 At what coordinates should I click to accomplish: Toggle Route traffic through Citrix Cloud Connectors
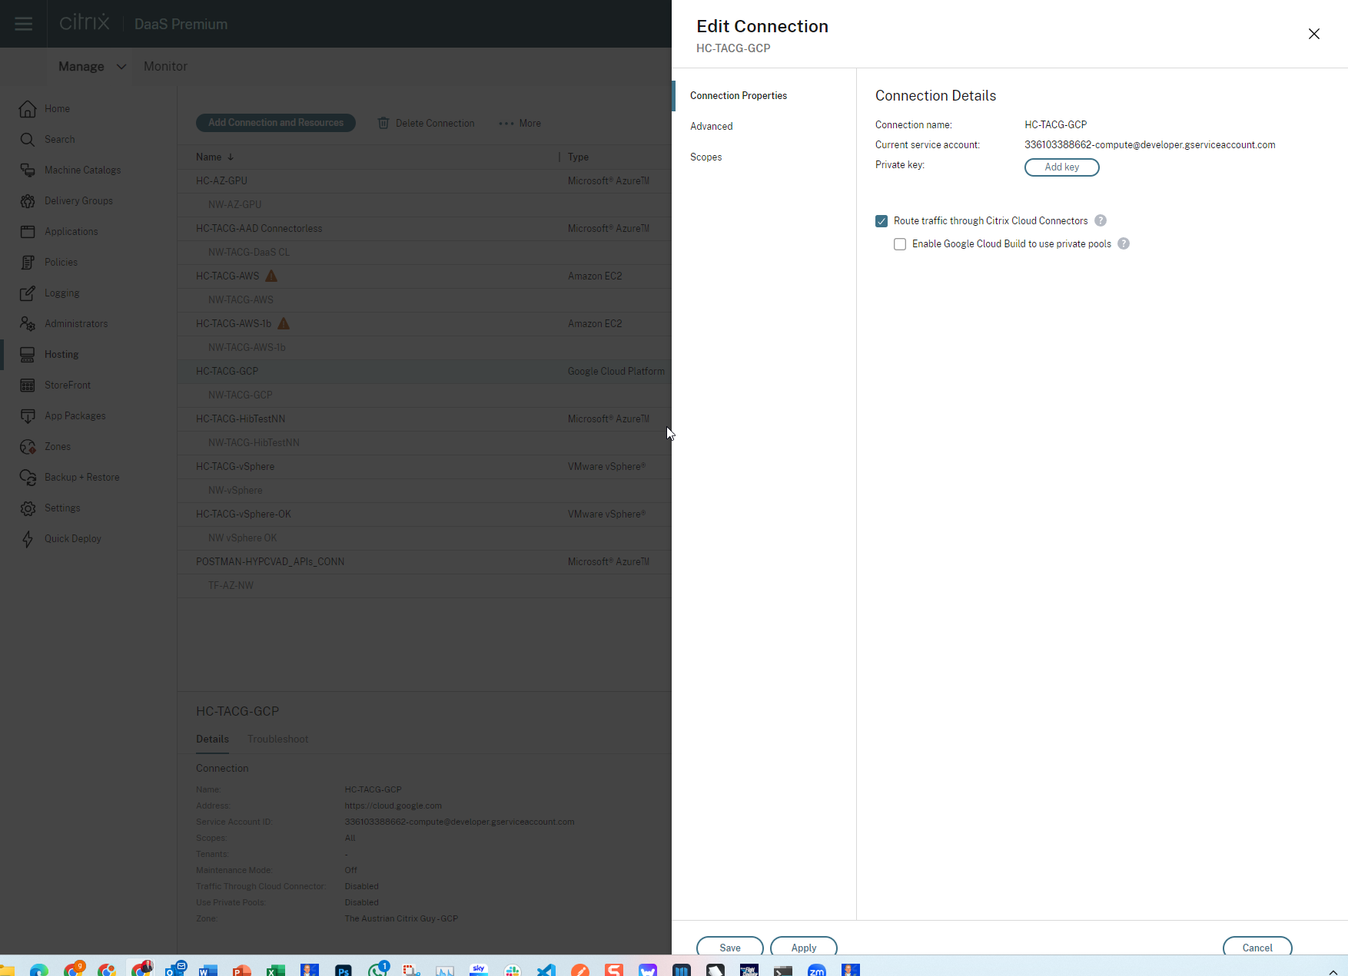[882, 221]
